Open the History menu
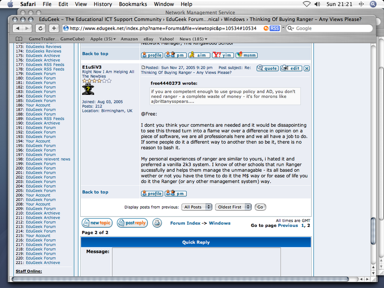The image size is (384, 288). click(103, 4)
